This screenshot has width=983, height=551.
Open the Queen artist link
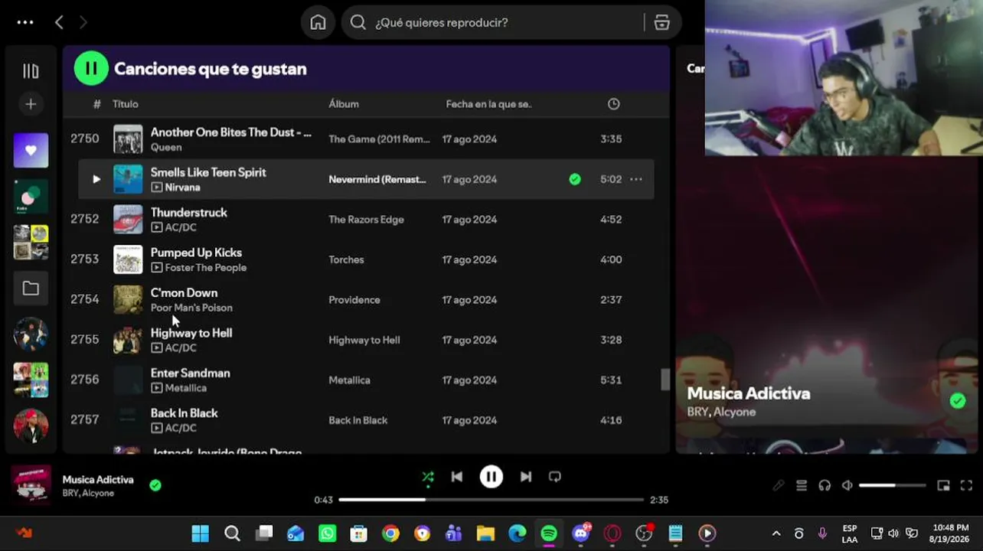click(x=166, y=147)
